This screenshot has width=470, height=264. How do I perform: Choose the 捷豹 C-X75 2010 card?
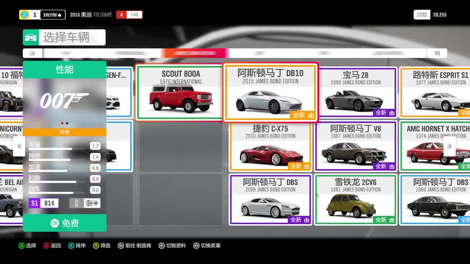[x=270, y=146]
